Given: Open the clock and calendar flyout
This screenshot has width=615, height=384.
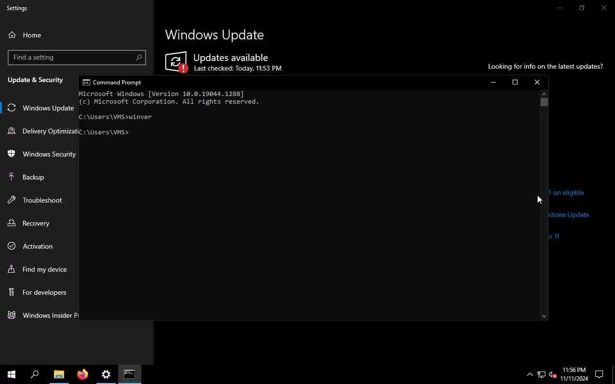Looking at the screenshot, I should pyautogui.click(x=574, y=374).
